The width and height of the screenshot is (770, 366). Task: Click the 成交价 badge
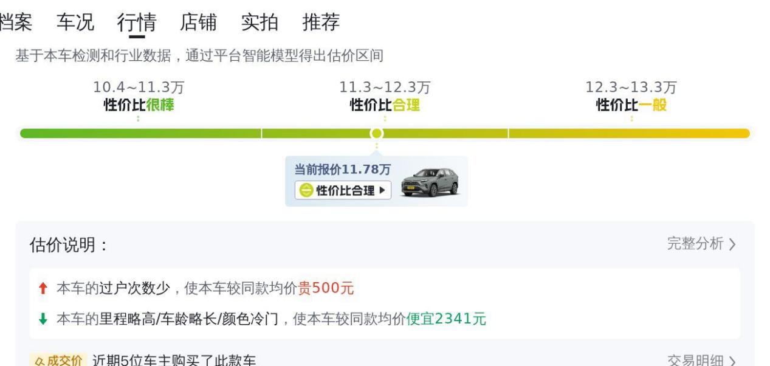click(58, 361)
